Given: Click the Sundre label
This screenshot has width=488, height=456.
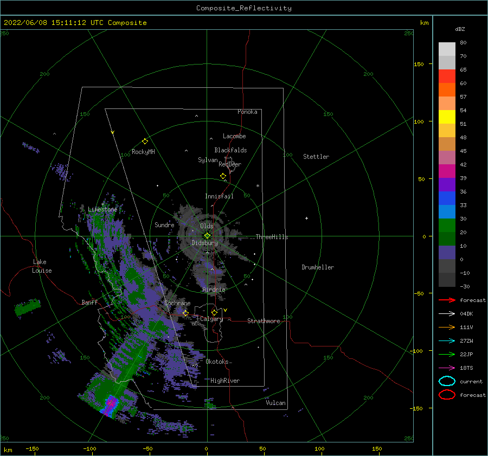Looking at the screenshot, I should click(164, 224).
